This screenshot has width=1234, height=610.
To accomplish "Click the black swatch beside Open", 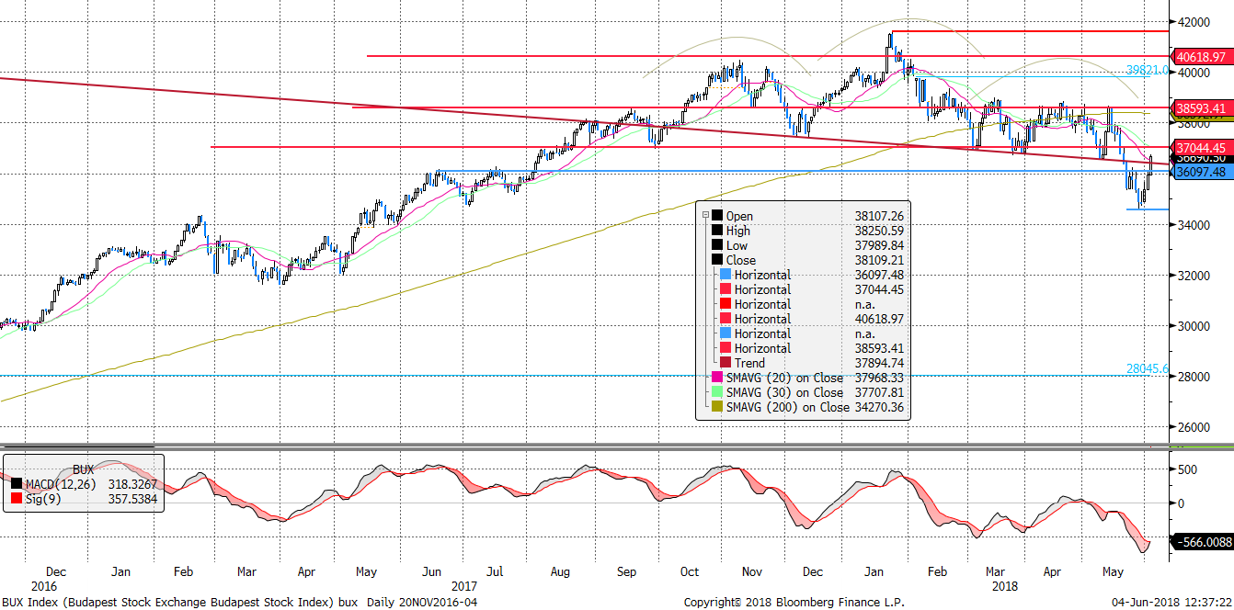I will tap(716, 216).
